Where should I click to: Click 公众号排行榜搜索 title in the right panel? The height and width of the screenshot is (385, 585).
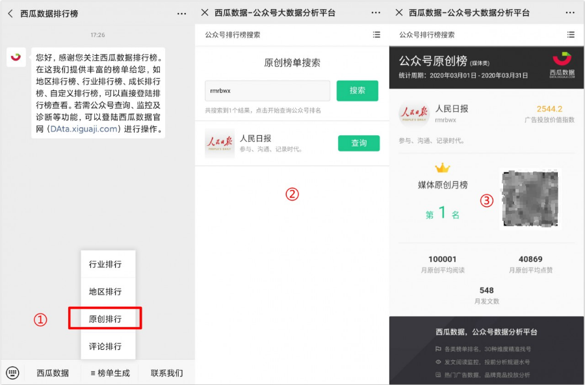tap(427, 34)
